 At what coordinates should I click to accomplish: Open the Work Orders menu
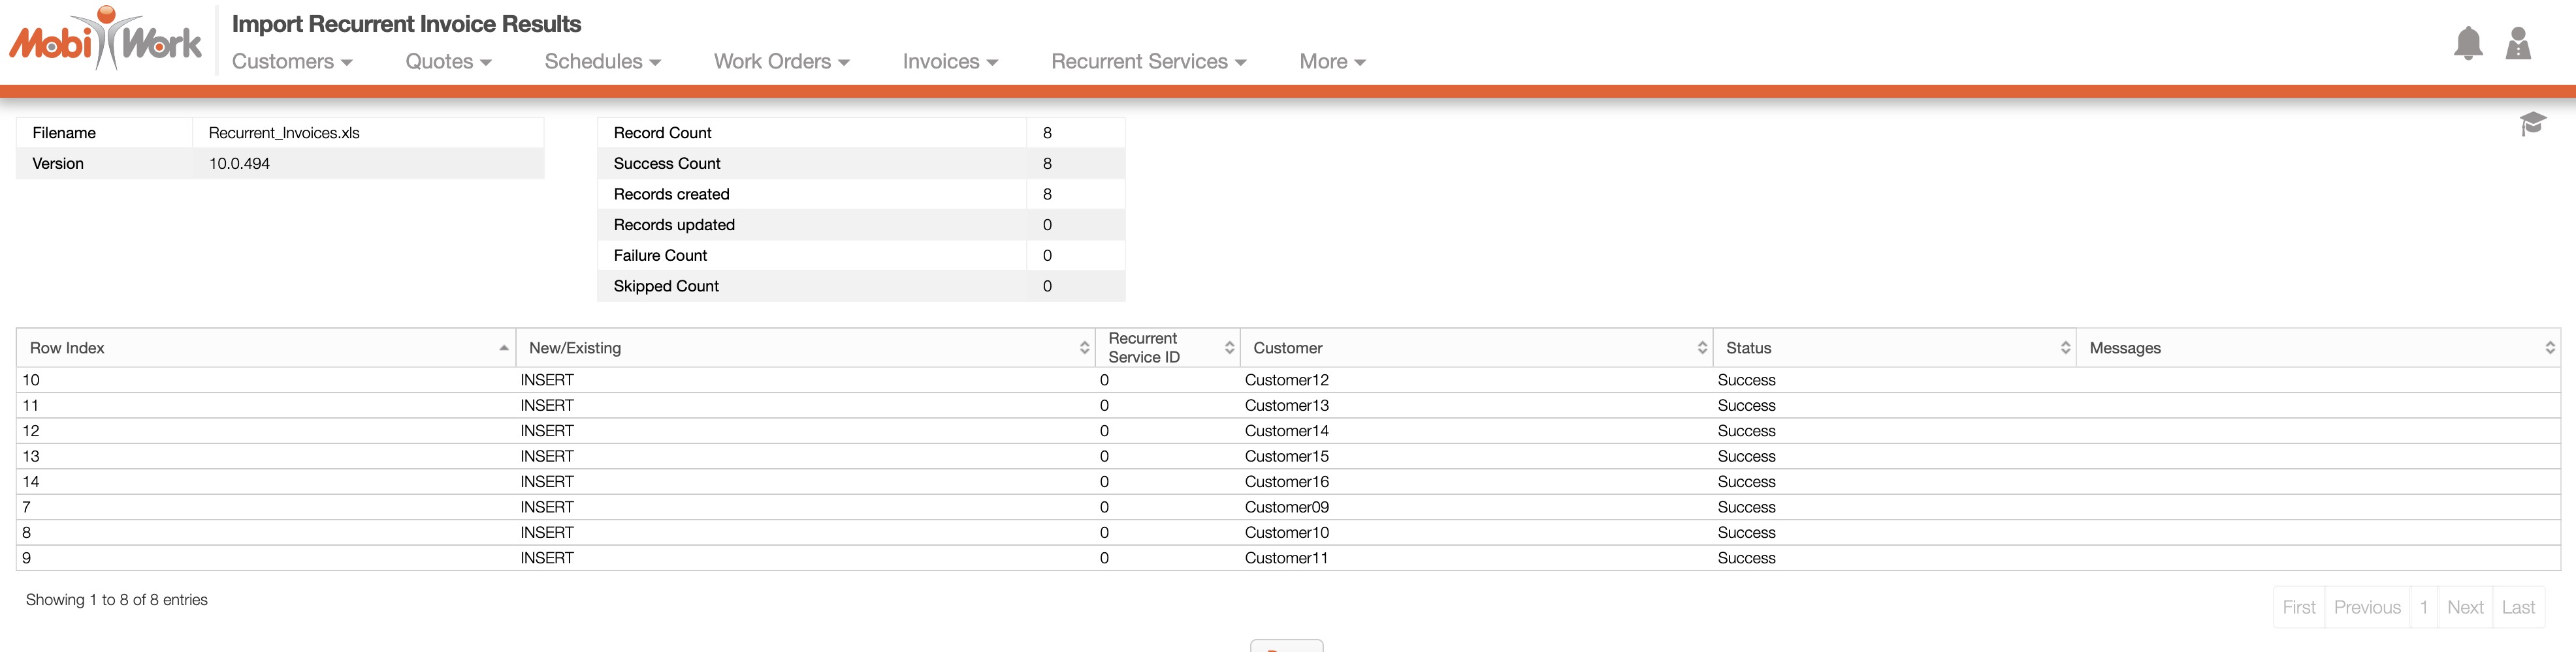coord(781,62)
